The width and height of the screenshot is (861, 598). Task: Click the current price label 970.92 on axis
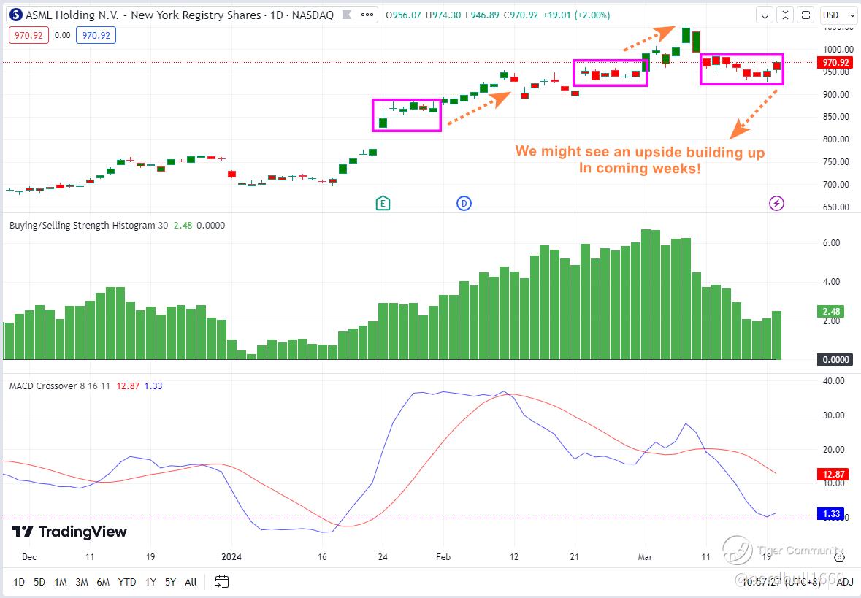[835, 63]
